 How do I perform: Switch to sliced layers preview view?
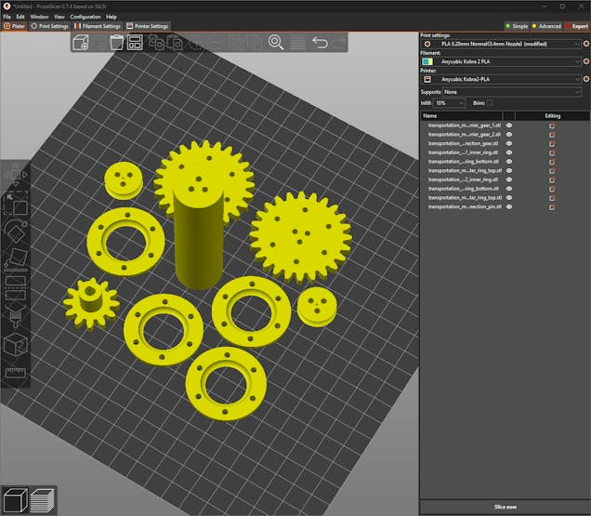[x=43, y=501]
